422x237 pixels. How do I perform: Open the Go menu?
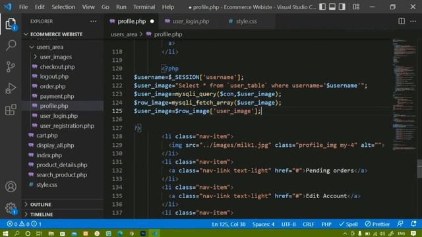[105, 7]
